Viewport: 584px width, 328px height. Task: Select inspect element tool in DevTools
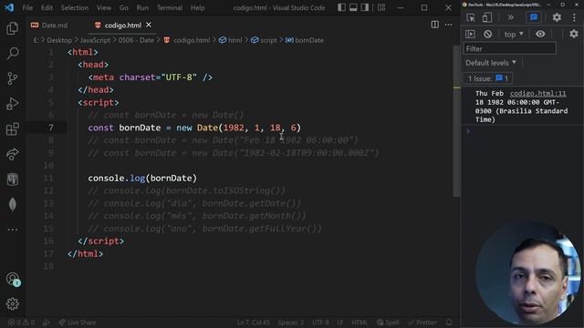(x=471, y=17)
